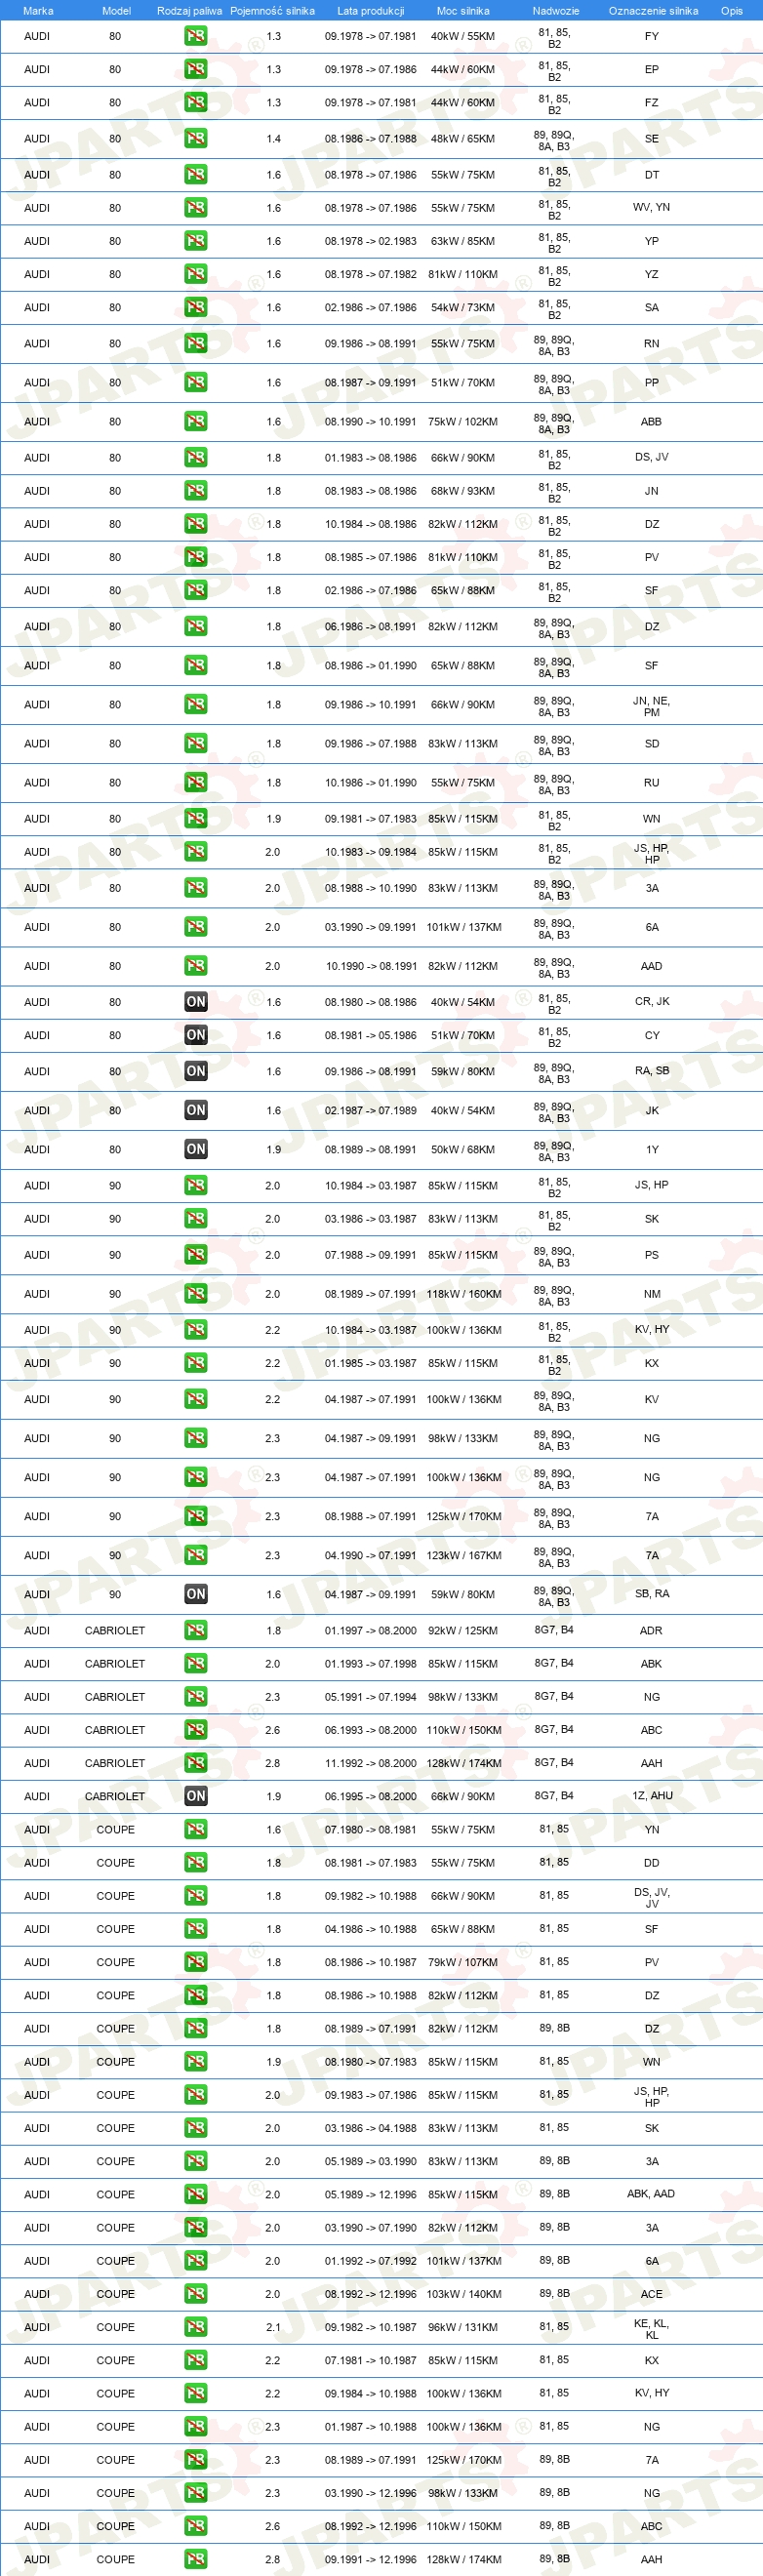Click the '79kW / 107KM' power cell
763x2576 pixels.
pos(463,1962)
